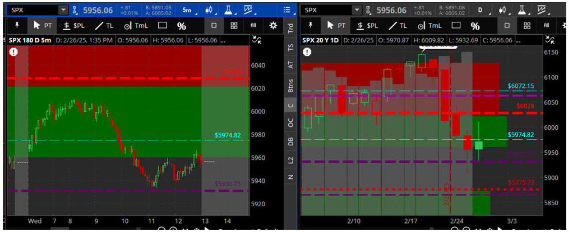The height and width of the screenshot is (232, 573).
Task: Choose the percent (%) drawing tool in right chart
Action: [x=475, y=26]
